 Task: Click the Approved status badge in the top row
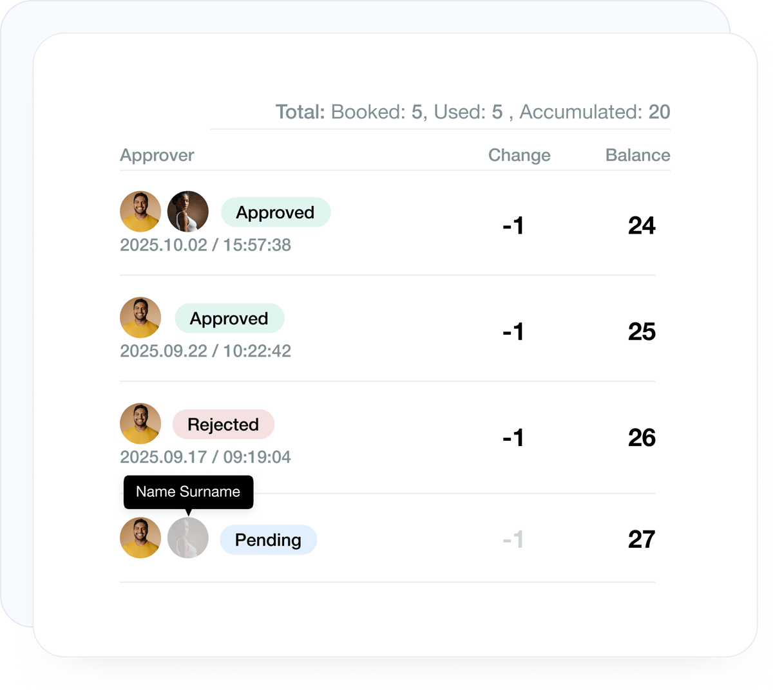(276, 212)
